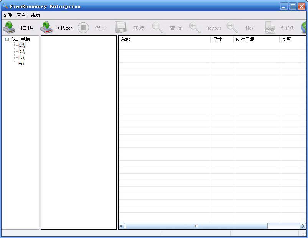Click the Previous magnifier arrow icon
The width and height of the screenshot is (308, 238).
(195, 28)
